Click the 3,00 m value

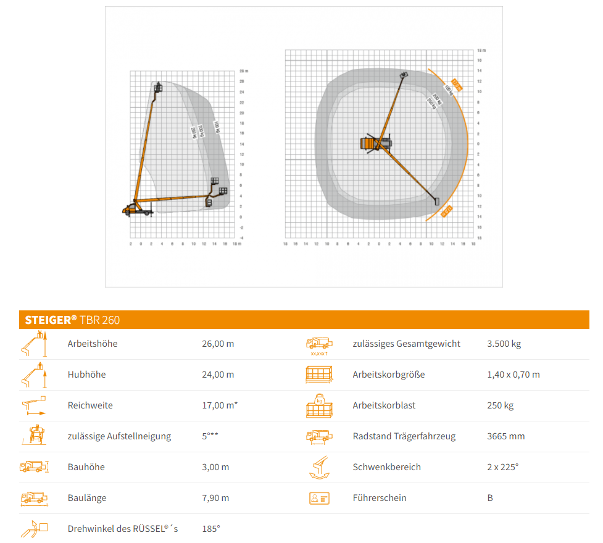216,467
